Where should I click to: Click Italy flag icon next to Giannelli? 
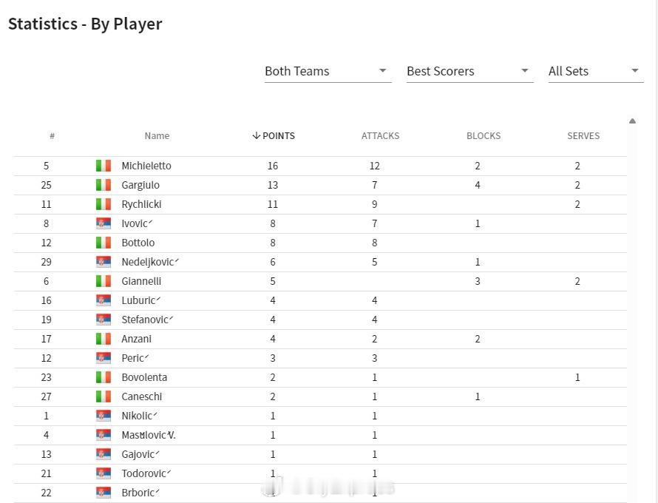click(x=104, y=281)
